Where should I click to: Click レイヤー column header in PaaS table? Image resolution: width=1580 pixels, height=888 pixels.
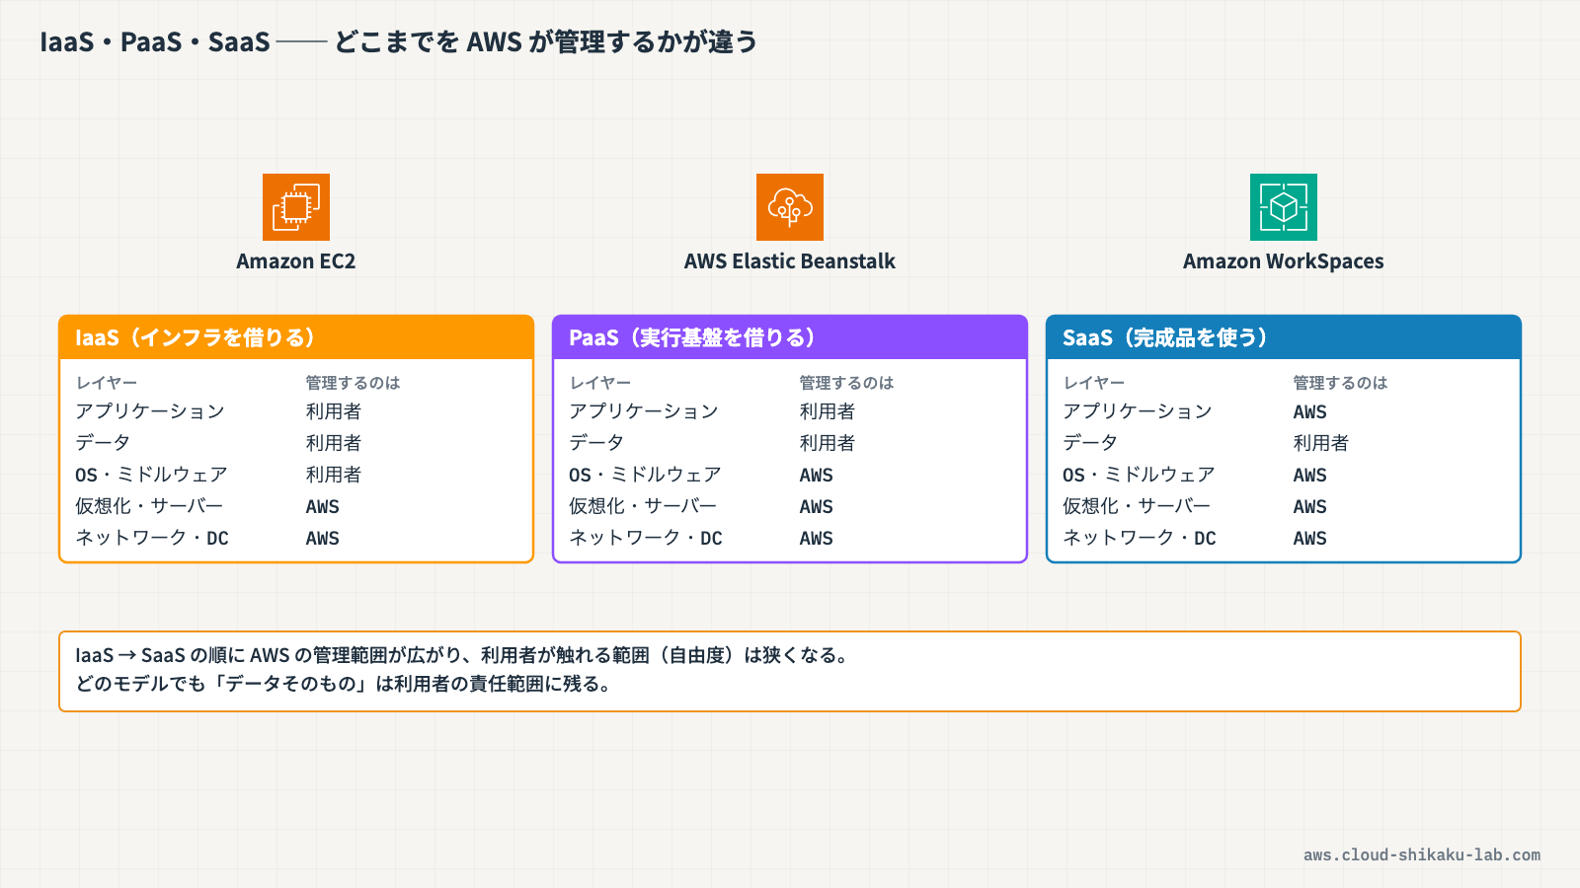600,383
